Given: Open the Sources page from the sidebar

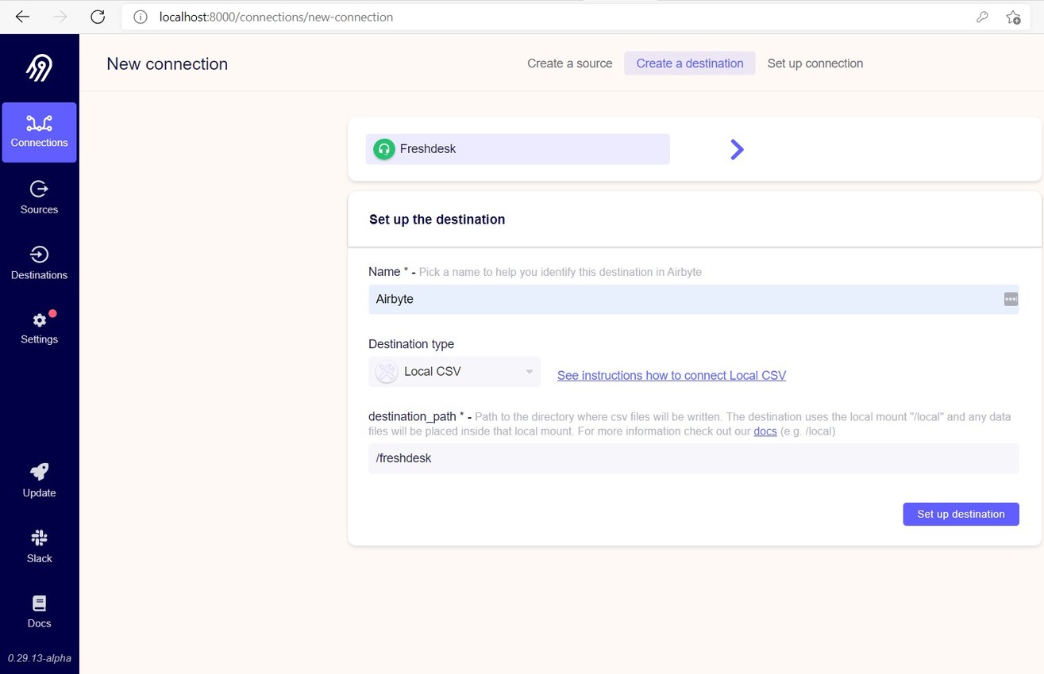Looking at the screenshot, I should click(x=39, y=197).
